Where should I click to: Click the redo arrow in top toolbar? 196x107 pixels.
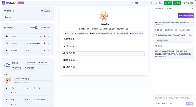tap(145, 3)
